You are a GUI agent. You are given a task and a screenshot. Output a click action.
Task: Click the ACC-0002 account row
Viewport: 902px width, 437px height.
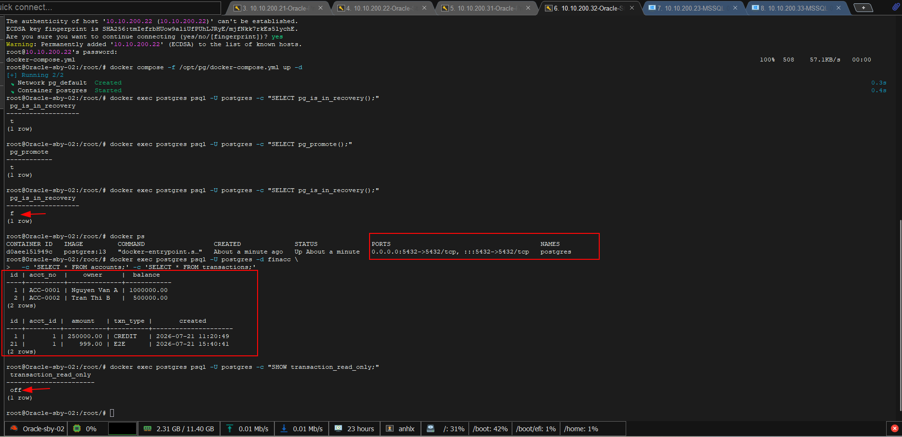coord(90,298)
